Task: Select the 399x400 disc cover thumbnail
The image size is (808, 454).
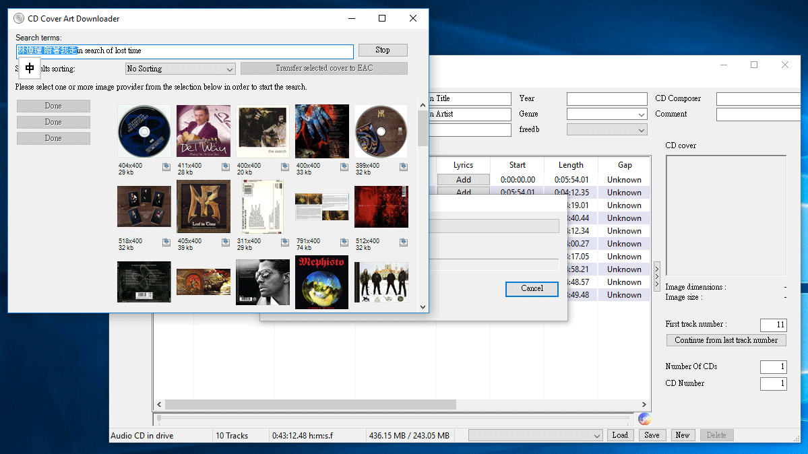Action: pyautogui.click(x=381, y=131)
